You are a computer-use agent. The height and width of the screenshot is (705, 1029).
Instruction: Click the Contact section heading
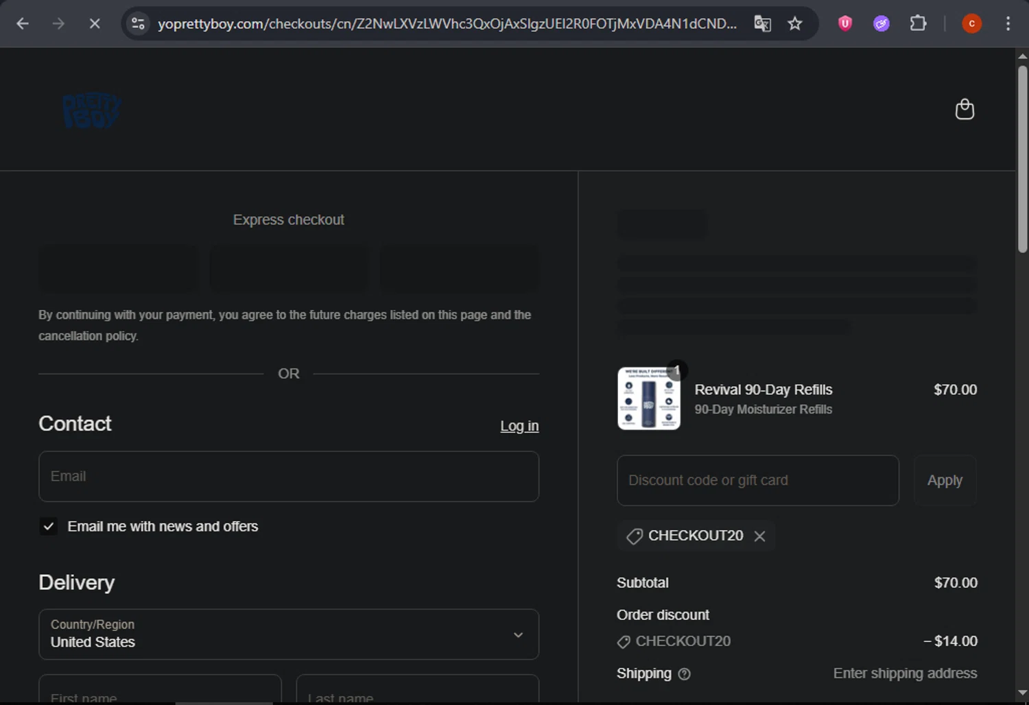[x=75, y=424]
